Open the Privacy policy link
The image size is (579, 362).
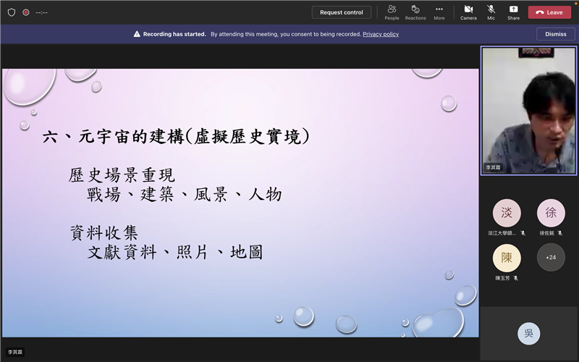pos(381,34)
